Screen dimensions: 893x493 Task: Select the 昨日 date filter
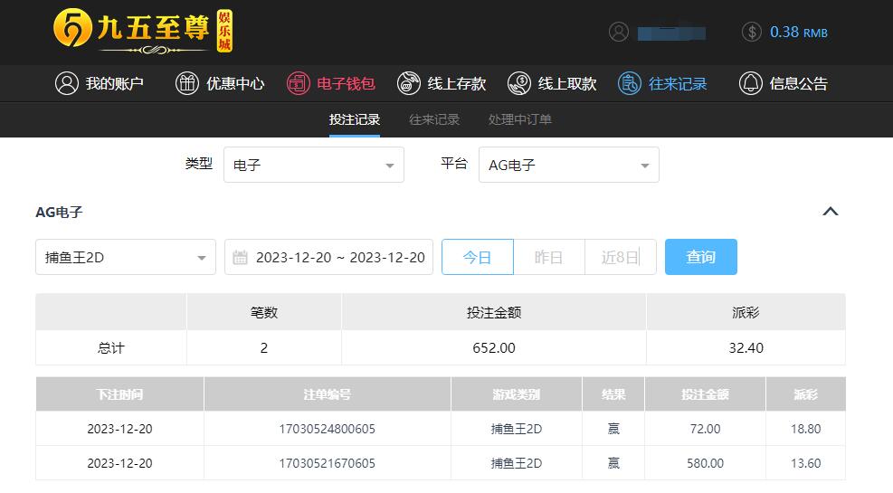(549, 257)
